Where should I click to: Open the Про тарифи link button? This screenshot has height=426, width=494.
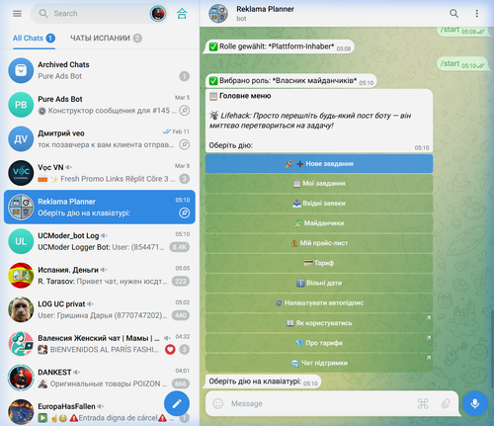319,343
